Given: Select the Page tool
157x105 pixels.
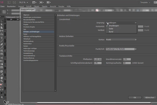Looking at the screenshot, I should coord(2,28).
